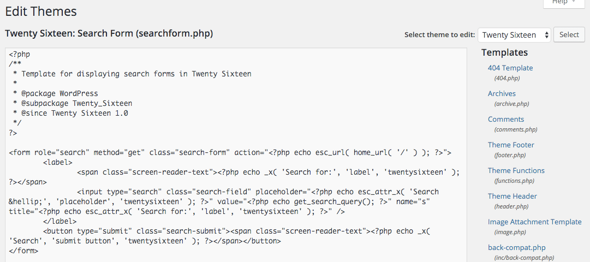Place cursor on the opening <?php line
The width and height of the screenshot is (590, 262).
20,54
